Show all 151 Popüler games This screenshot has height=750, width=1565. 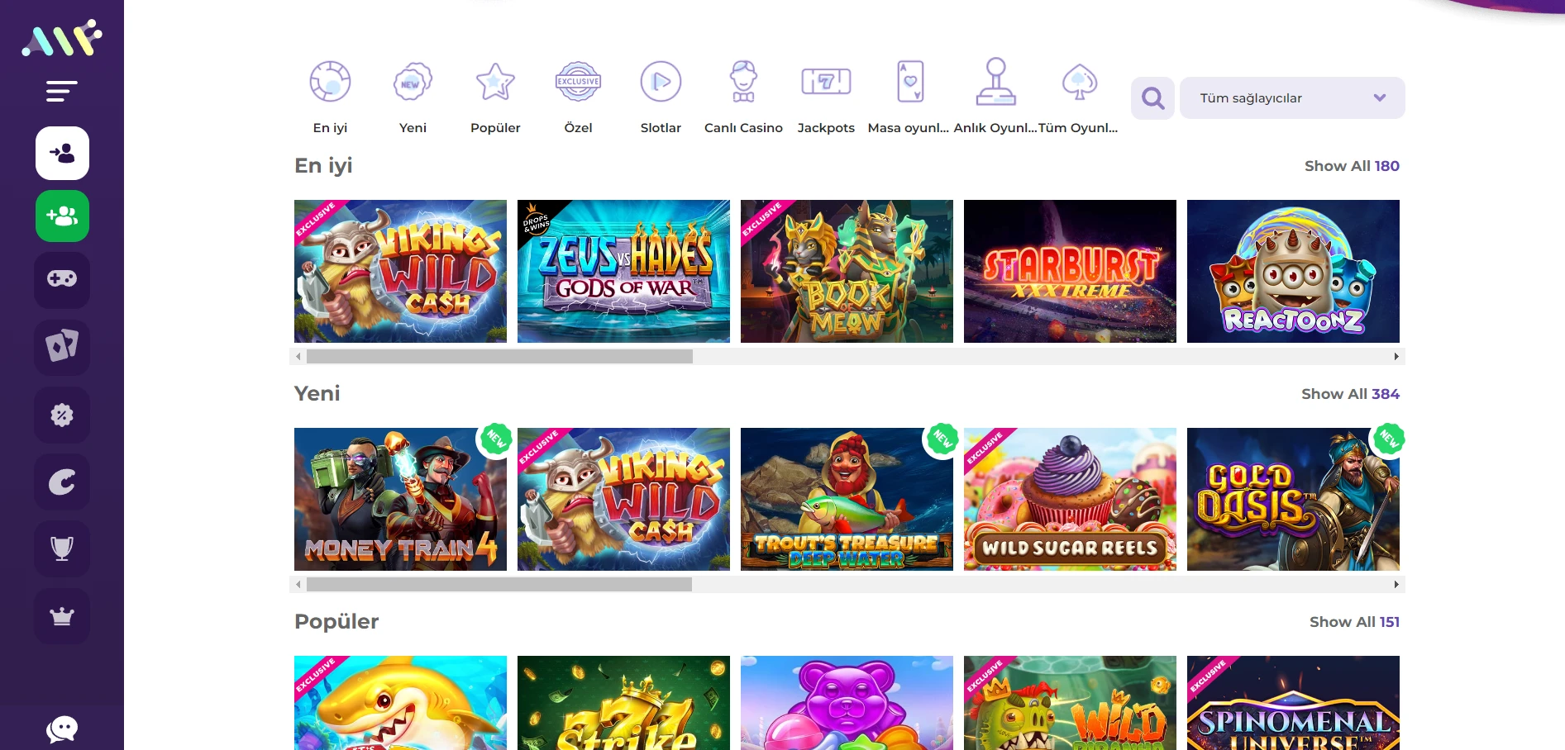point(1354,622)
